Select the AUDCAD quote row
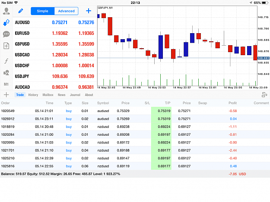The image size is (270, 202). coord(54,87)
